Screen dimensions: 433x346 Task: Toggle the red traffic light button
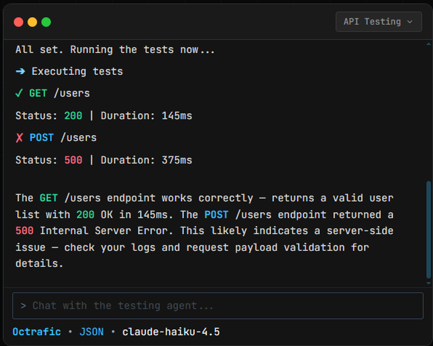(18, 22)
